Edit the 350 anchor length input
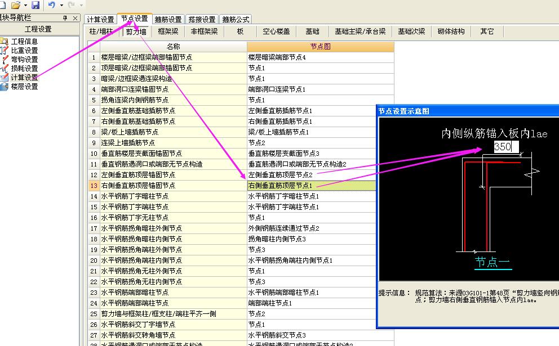The width and height of the screenshot is (559, 346). [x=506, y=147]
